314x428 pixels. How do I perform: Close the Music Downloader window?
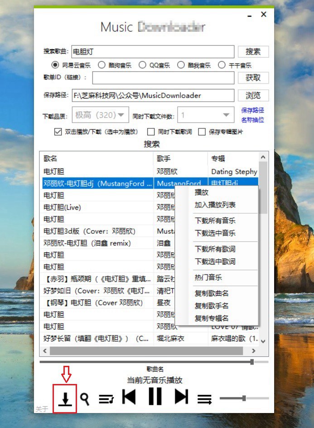pyautogui.click(x=264, y=14)
